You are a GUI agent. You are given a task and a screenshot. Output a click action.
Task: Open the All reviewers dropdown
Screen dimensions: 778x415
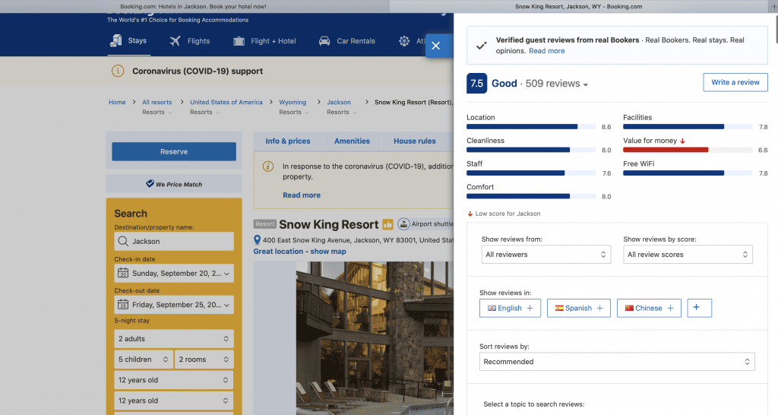546,255
